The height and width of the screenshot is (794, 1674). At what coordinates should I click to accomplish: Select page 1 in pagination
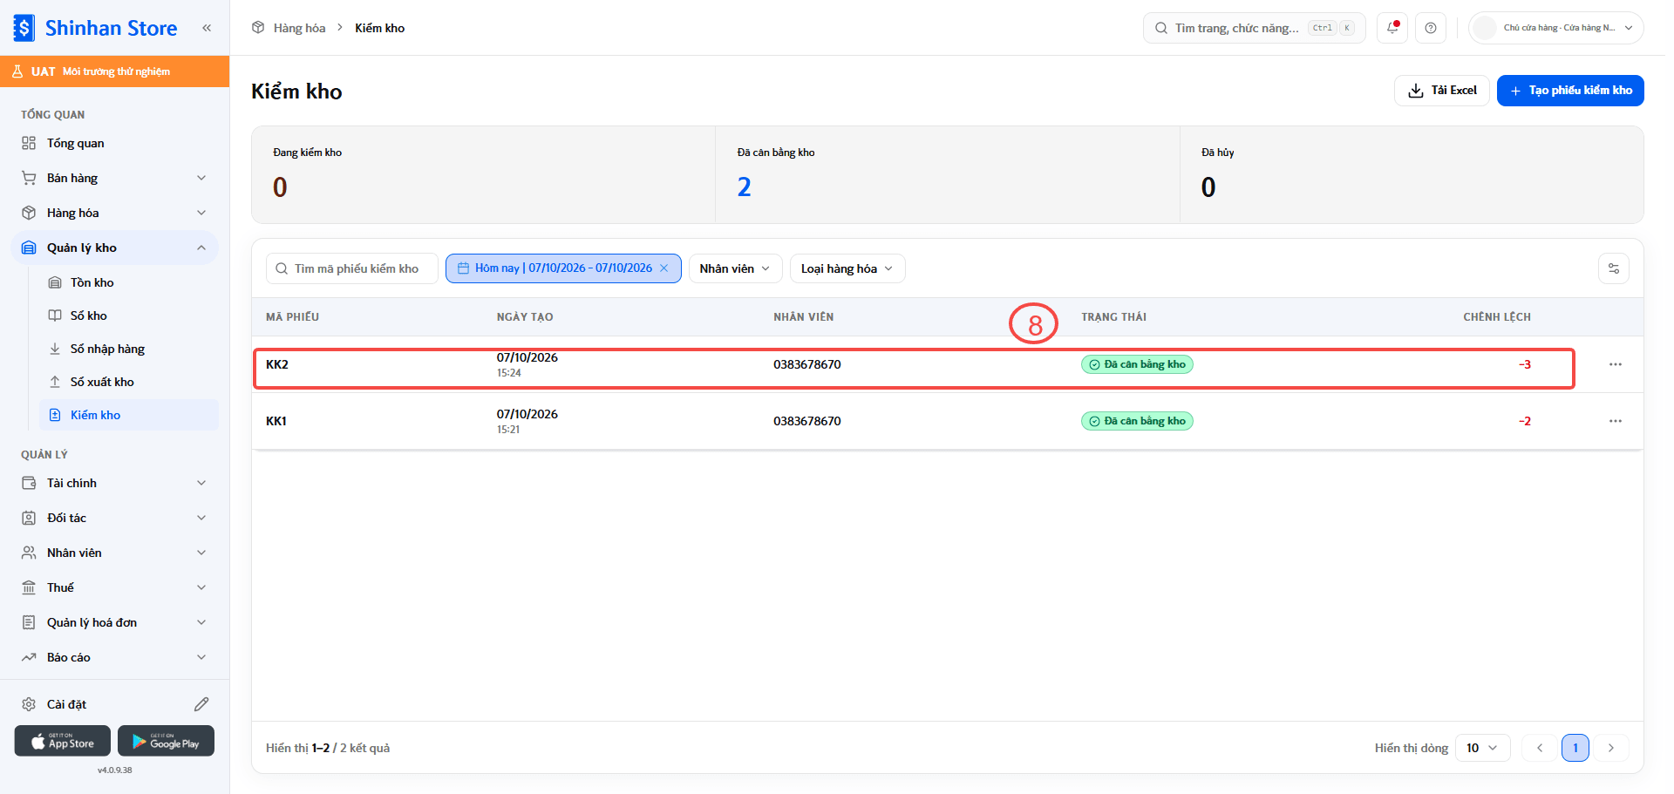point(1575,748)
